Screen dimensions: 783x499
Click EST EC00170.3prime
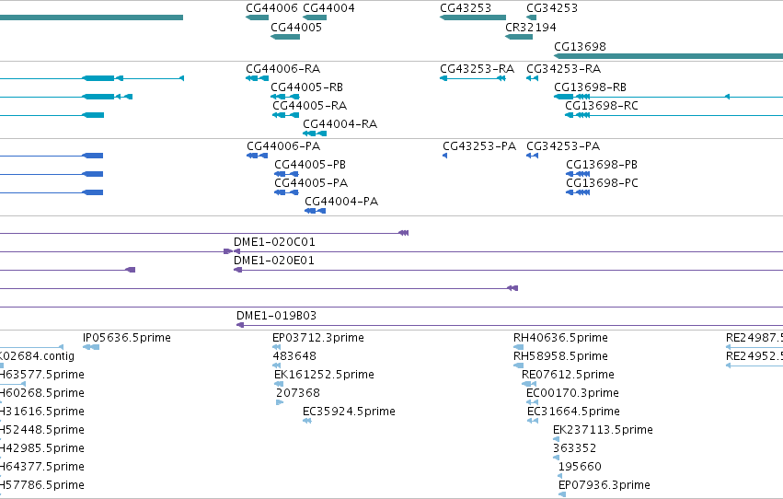(573, 393)
